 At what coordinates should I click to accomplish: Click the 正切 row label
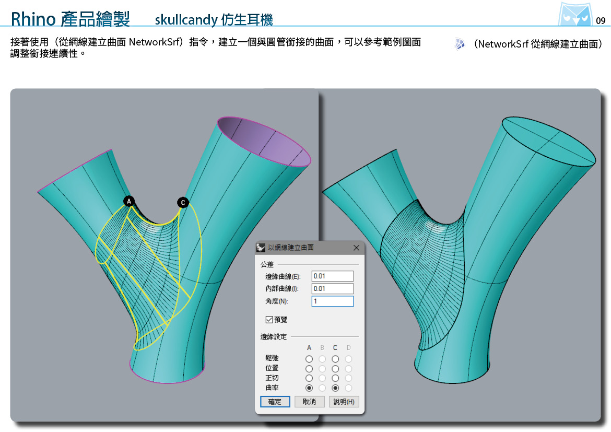pyautogui.click(x=272, y=378)
